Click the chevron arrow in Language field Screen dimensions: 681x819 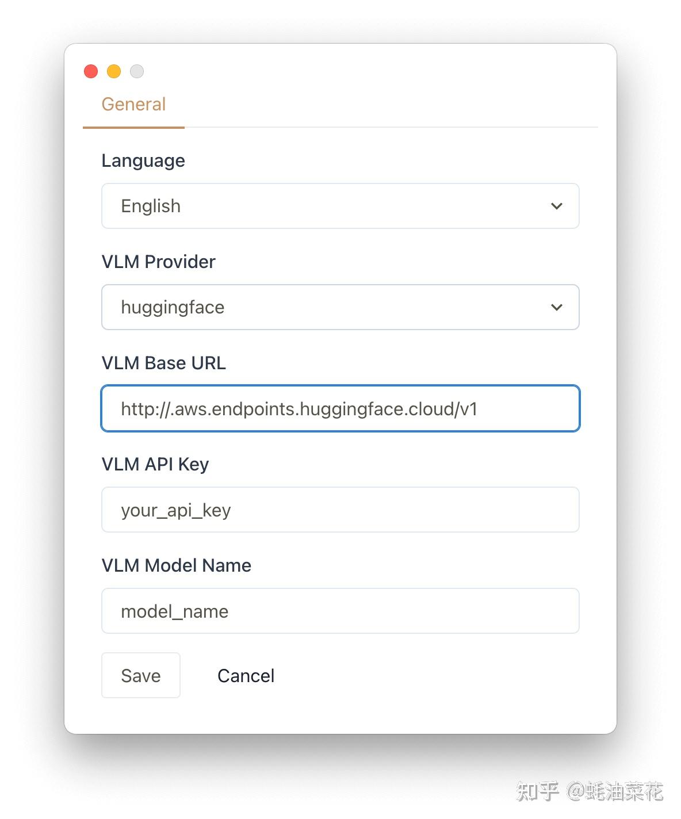point(556,206)
